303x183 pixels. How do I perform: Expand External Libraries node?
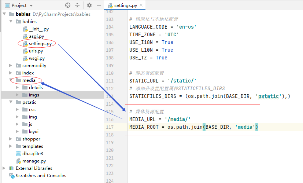click(x=4, y=168)
